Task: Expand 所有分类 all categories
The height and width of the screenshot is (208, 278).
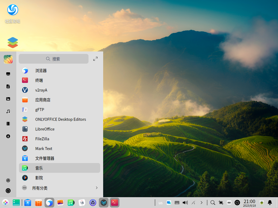Action: [59, 188]
